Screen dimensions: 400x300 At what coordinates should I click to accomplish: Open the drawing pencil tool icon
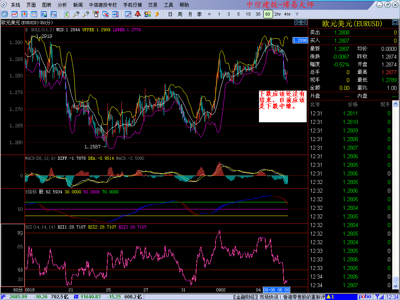128,14
